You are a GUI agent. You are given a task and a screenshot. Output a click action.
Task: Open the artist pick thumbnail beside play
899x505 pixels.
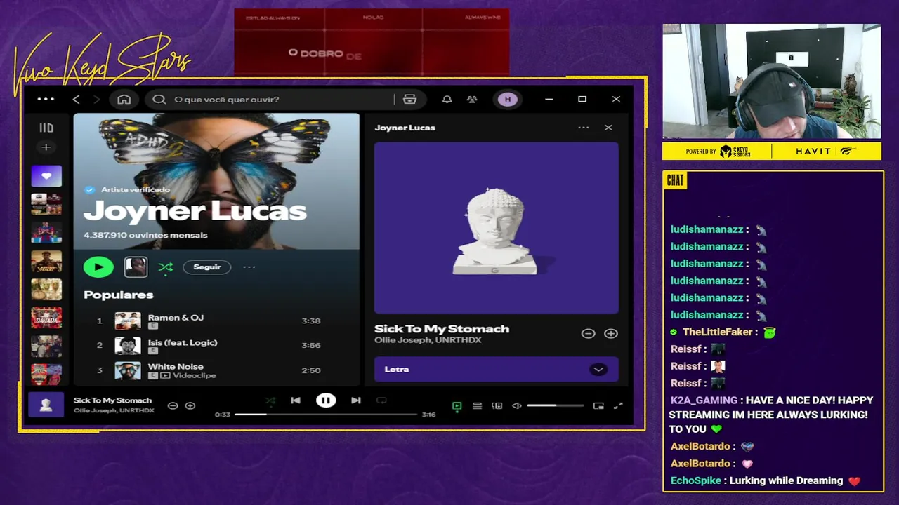(136, 267)
